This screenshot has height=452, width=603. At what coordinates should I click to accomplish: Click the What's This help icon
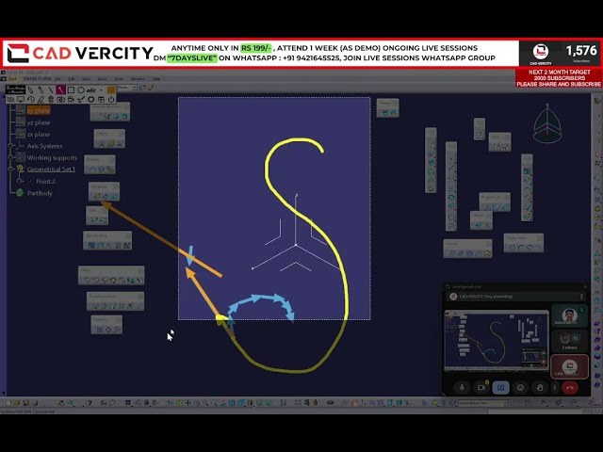pyautogui.click(x=89, y=403)
